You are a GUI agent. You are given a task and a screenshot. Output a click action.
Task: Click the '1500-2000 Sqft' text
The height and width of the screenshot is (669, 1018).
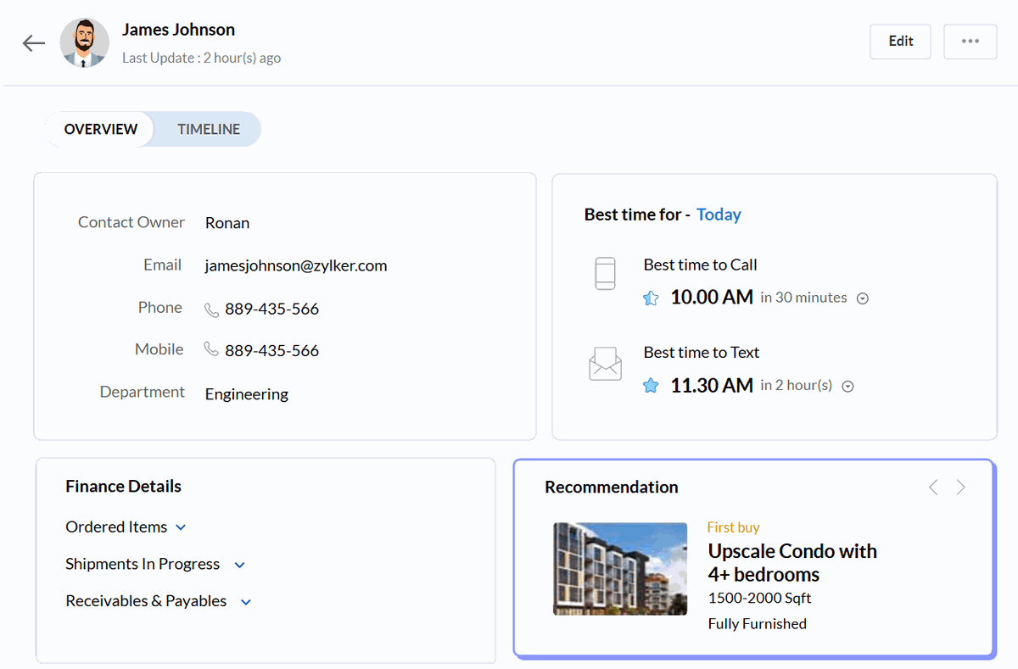pyautogui.click(x=759, y=598)
